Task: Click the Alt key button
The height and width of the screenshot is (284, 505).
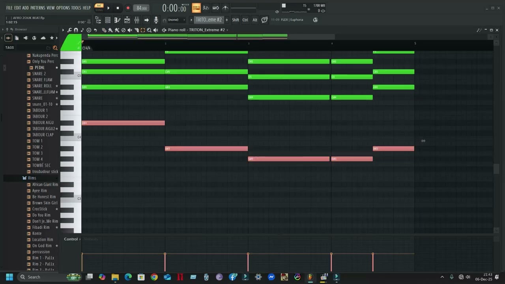Action: [255, 20]
